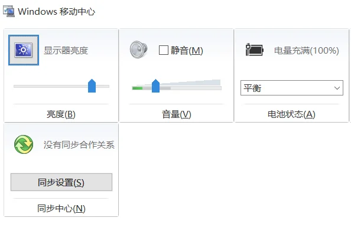Viewport: 351px width, 234px height.
Task: Click the brightness slider track's left end
Action: tap(15, 86)
